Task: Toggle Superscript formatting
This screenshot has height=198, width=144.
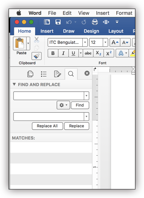Action: pos(109,53)
